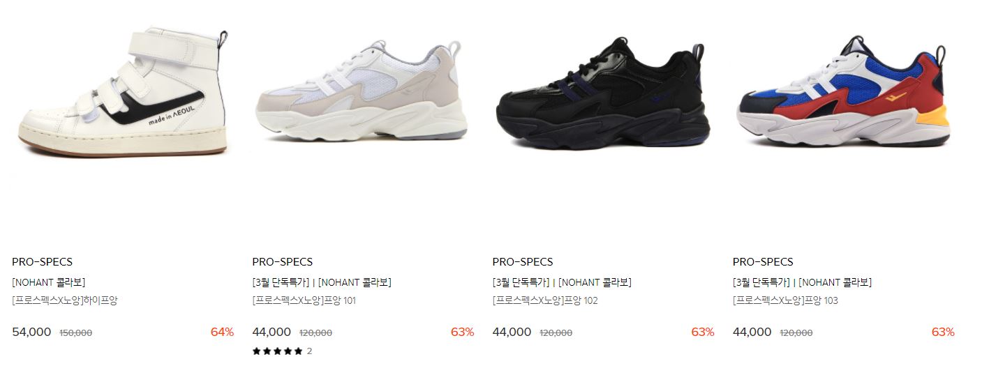The image size is (982, 375).
Task: Click the PRO-SPECS brand above 프앙 103
Action: (763, 262)
